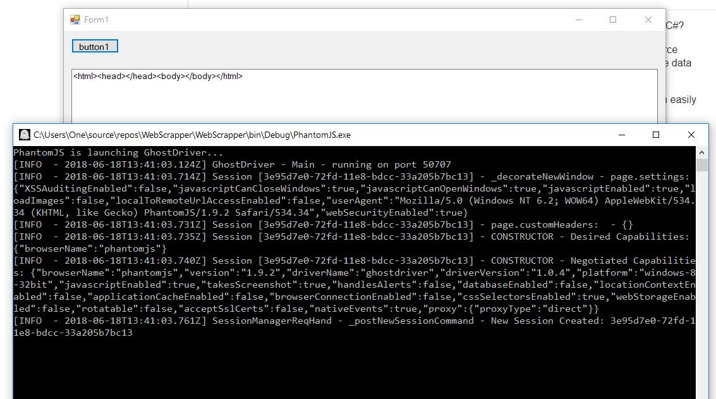Minimize the PhantomJS console window
Viewport: 716px width, 399px height.
pyautogui.click(x=621, y=135)
